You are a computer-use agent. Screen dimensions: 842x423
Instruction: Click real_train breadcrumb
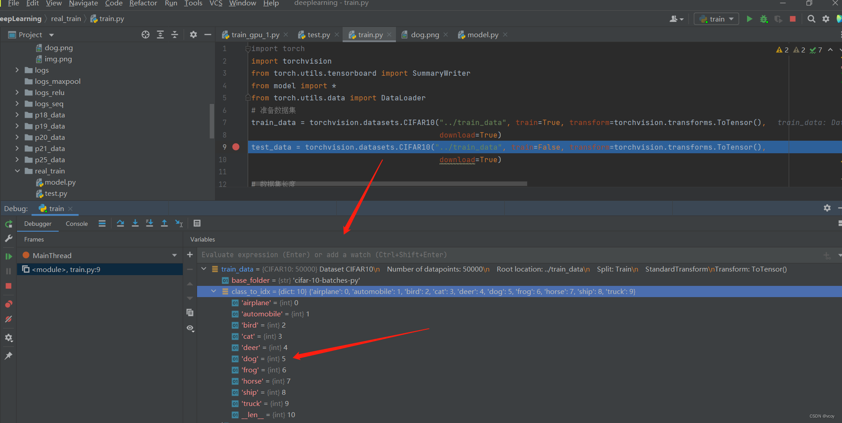pyautogui.click(x=66, y=19)
